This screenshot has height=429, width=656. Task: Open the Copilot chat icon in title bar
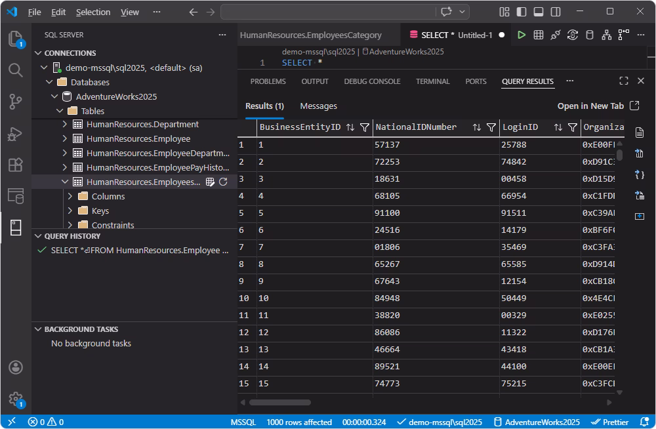[x=446, y=12]
